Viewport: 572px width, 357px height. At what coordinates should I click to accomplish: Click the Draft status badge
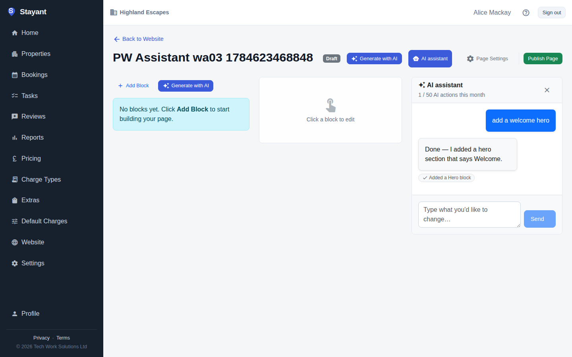coord(332,59)
